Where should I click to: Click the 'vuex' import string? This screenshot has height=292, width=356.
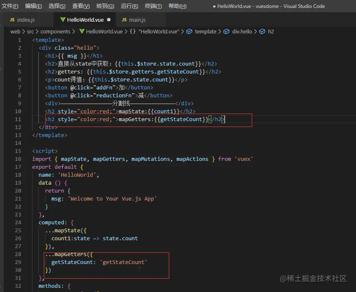click(243, 159)
